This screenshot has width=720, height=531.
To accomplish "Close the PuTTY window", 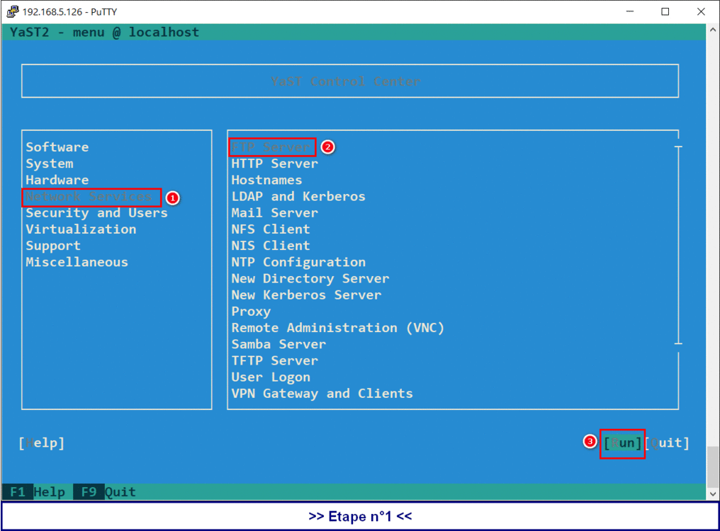I will pos(701,11).
